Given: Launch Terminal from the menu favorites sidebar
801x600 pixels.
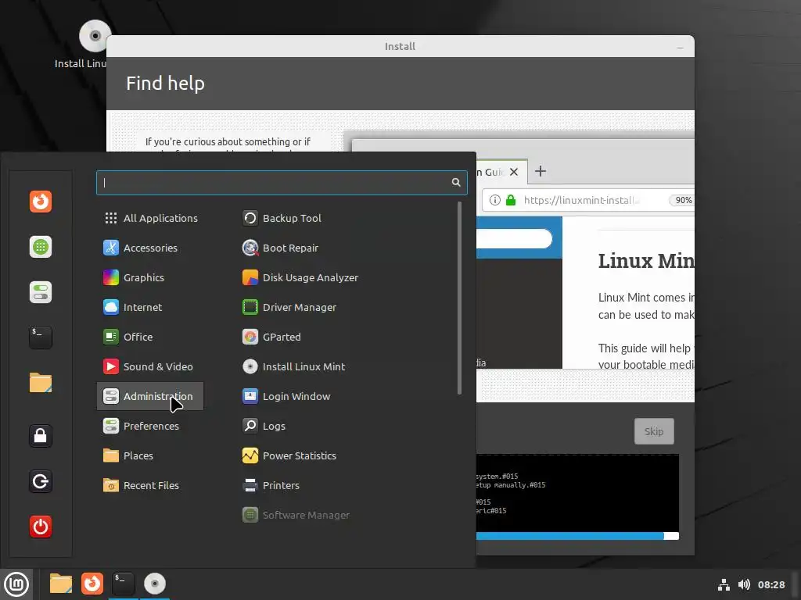Looking at the screenshot, I should point(41,337).
